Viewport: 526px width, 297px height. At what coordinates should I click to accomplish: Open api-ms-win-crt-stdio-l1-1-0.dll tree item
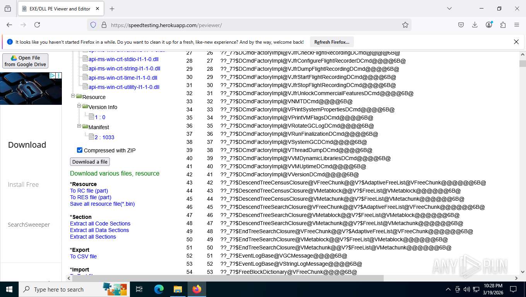123,59
